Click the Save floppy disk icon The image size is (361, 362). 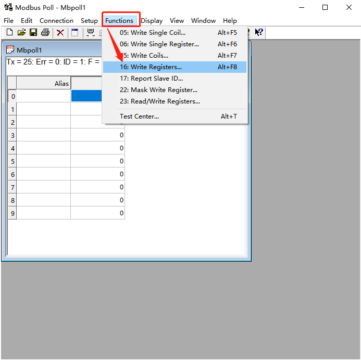[33, 32]
